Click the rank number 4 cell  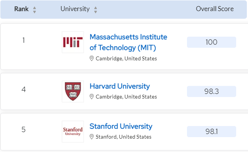pyautogui.click(x=24, y=89)
